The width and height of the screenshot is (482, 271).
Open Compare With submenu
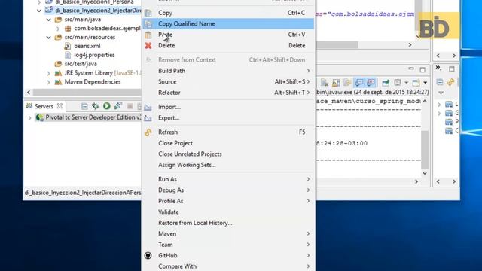tap(228, 266)
